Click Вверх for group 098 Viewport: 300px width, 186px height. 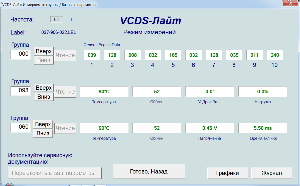(44, 88)
